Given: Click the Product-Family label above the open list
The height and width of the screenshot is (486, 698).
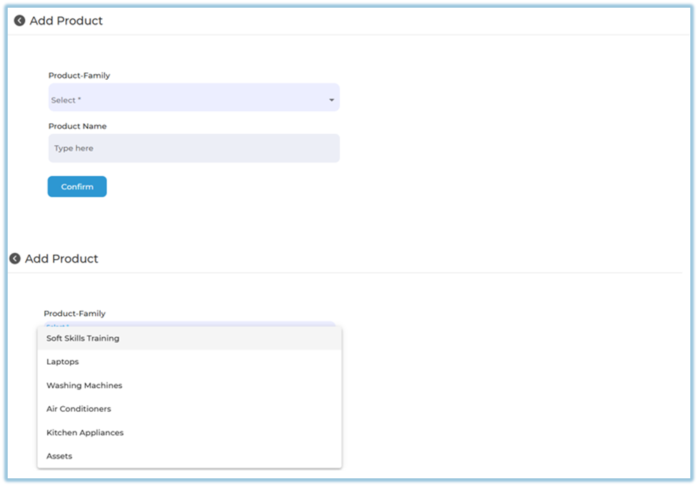Looking at the screenshot, I should (x=74, y=314).
